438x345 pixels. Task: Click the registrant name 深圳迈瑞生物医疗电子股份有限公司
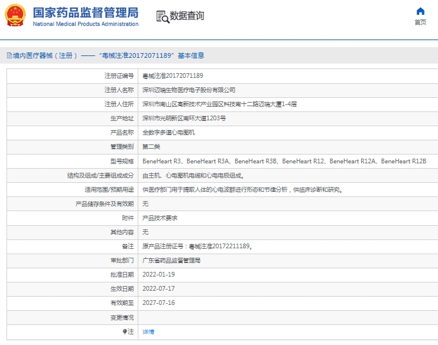tap(189, 90)
